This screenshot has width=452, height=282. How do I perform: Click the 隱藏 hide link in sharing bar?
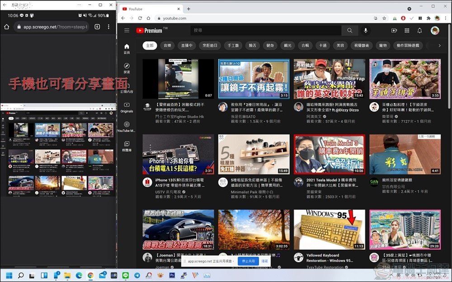264,261
